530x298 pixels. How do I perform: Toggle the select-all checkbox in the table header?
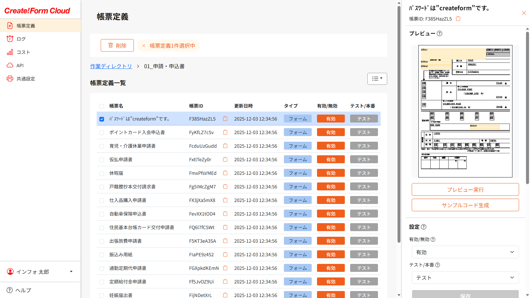[102, 106]
